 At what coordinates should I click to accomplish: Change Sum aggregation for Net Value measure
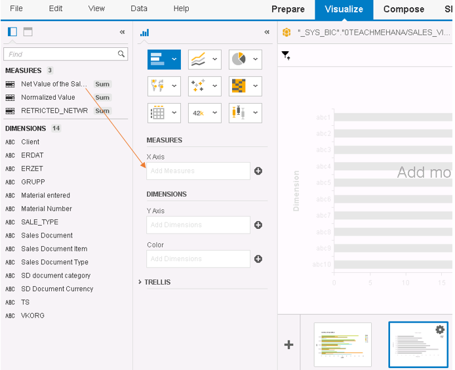[102, 84]
